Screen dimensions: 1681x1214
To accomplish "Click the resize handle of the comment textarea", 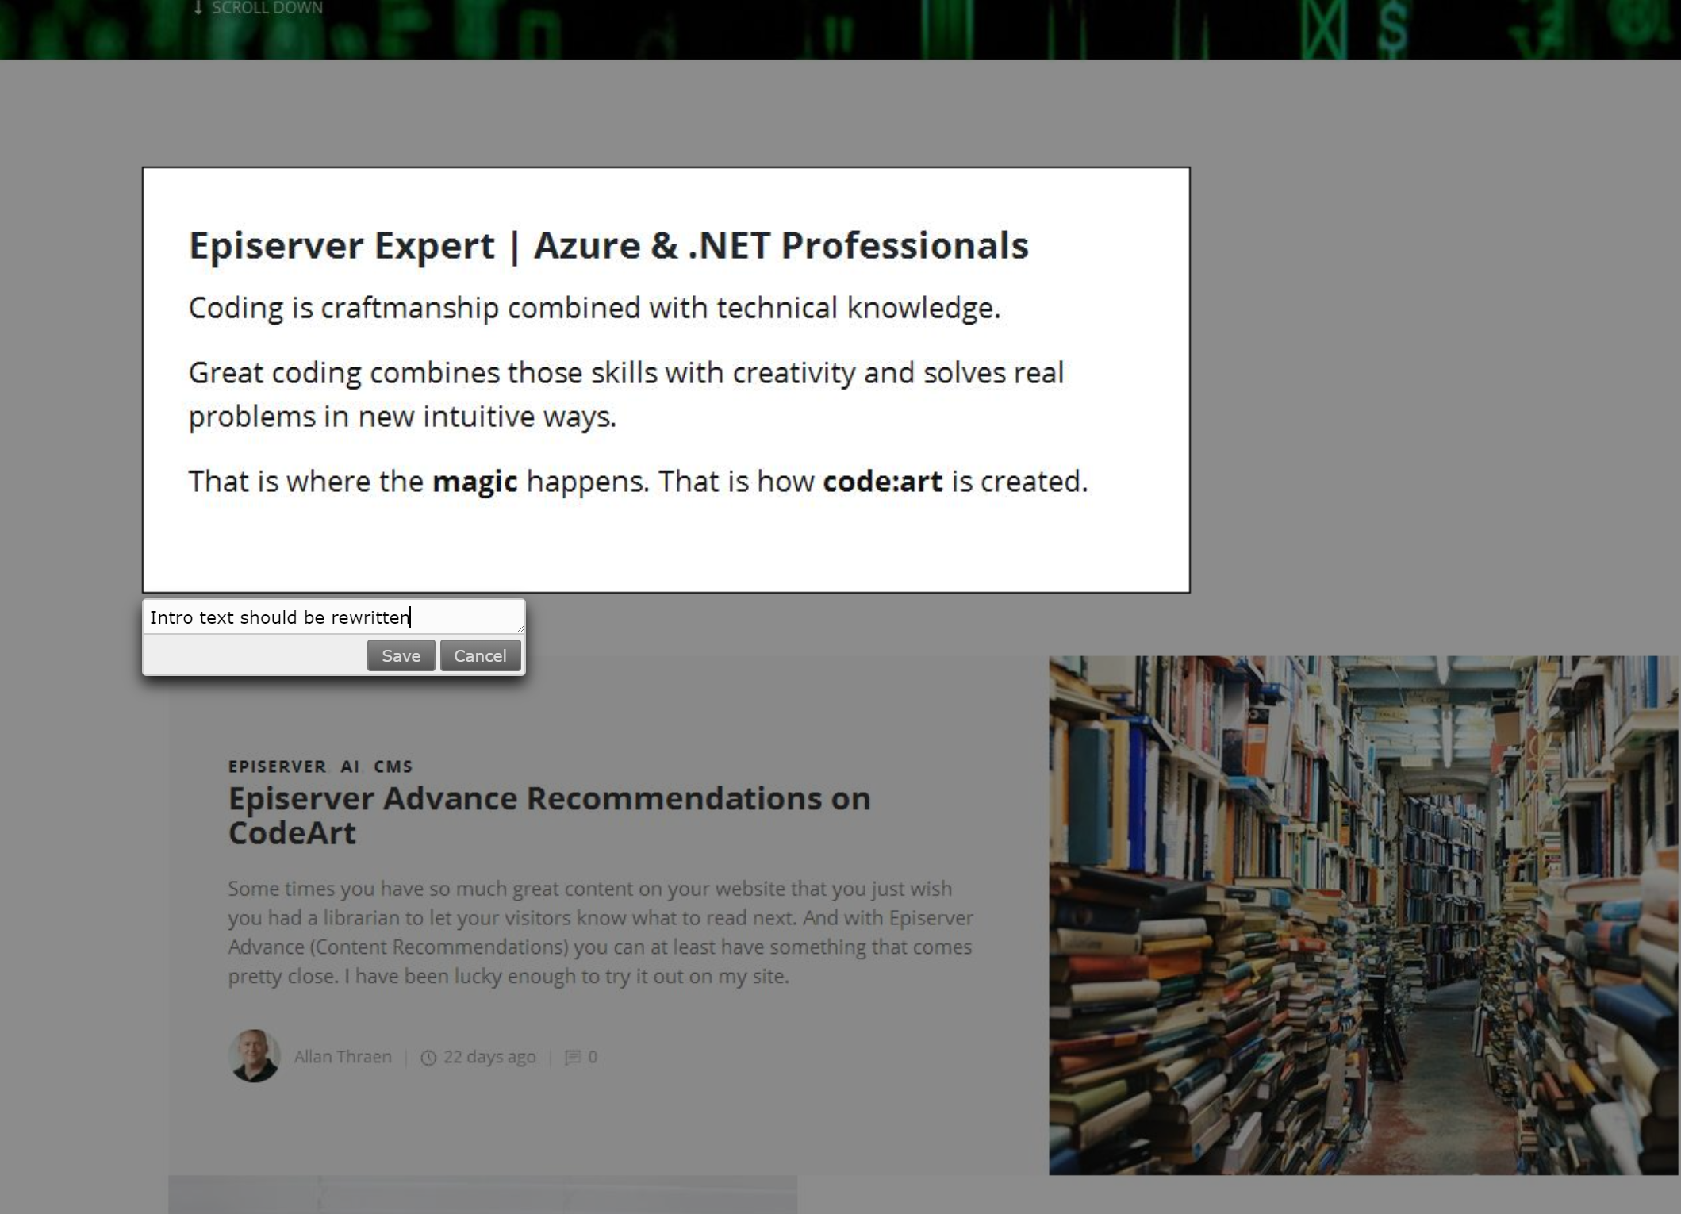I will click(x=520, y=628).
